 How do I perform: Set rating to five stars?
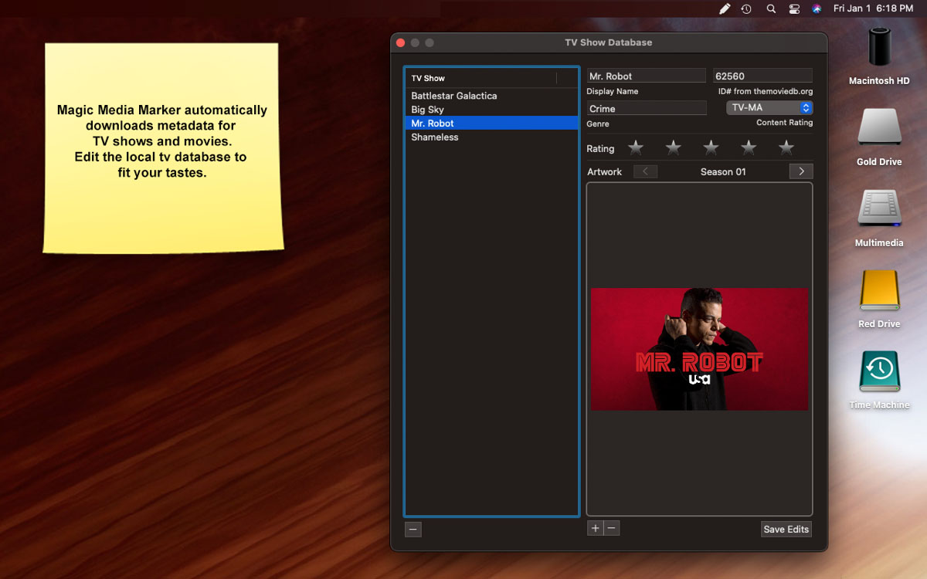(x=786, y=147)
